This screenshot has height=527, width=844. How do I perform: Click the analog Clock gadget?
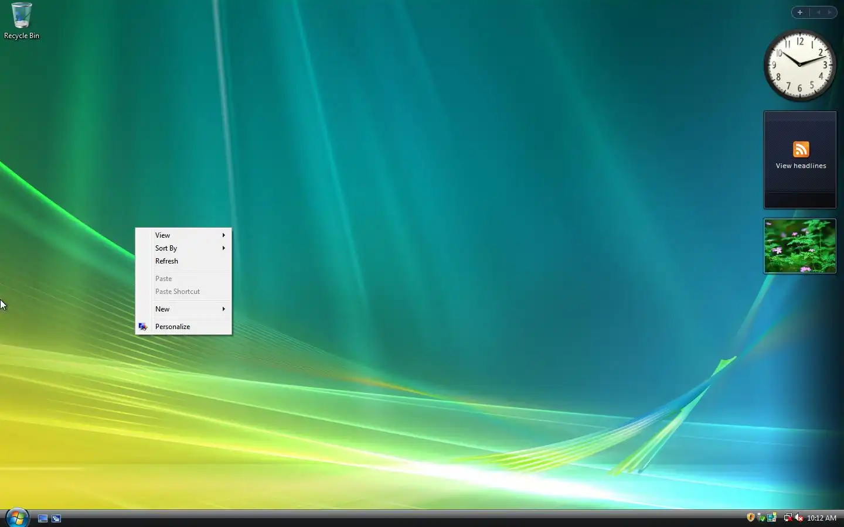coord(799,65)
